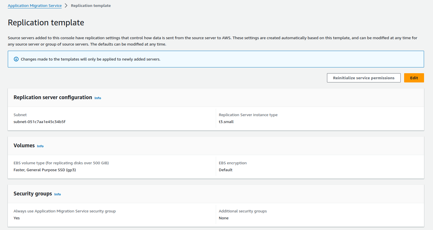Image resolution: width=433 pixels, height=230 pixels.
Task: Click the Reinitialize service permissions button
Action: [364, 78]
